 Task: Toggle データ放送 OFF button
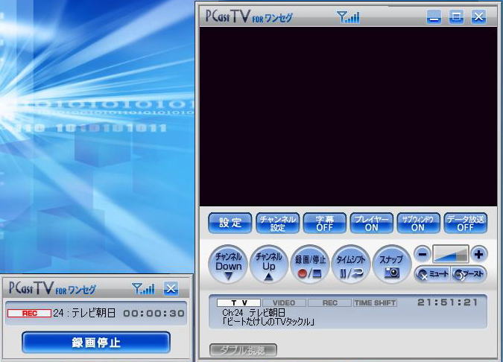(x=466, y=223)
